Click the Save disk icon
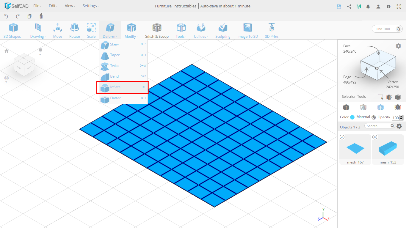Viewport: 406px width, 228px height. click(x=339, y=6)
